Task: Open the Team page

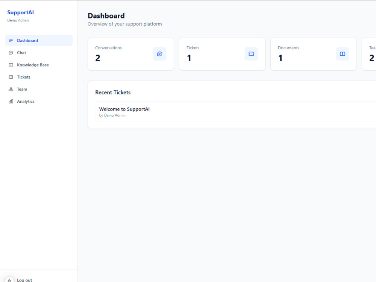Action: click(x=39, y=89)
